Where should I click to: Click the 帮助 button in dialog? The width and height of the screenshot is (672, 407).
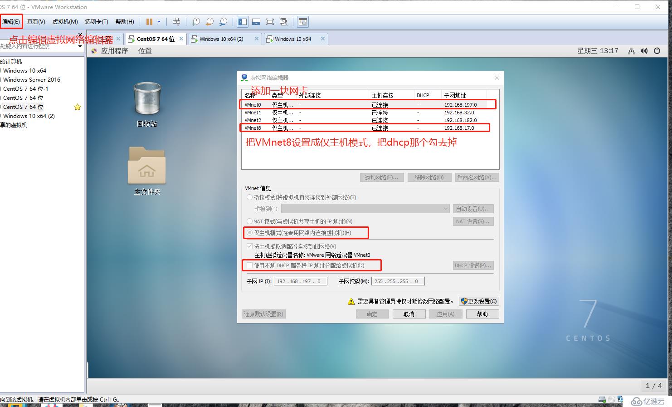tap(482, 314)
